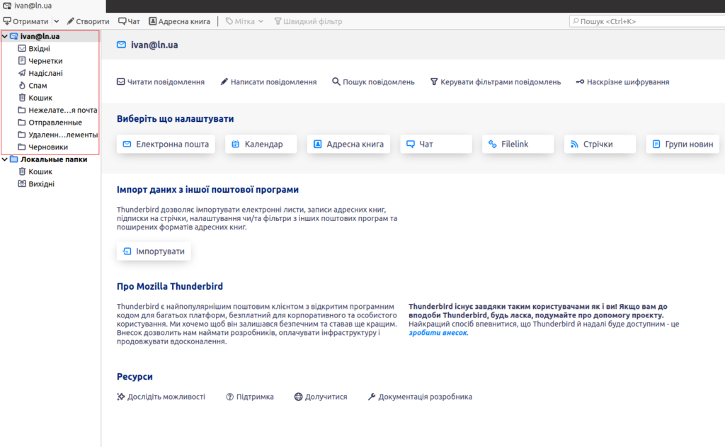
Task: Select the ivan@ln.ua tab
Action: click(x=52, y=6)
